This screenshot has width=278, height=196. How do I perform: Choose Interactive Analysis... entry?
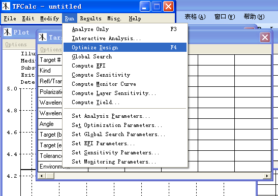point(125,38)
